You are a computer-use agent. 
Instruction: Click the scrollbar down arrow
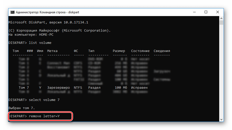pyautogui.click(x=221, y=119)
